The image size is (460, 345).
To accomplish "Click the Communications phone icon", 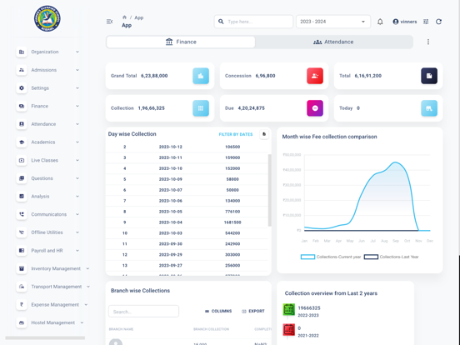I will [x=22, y=214].
